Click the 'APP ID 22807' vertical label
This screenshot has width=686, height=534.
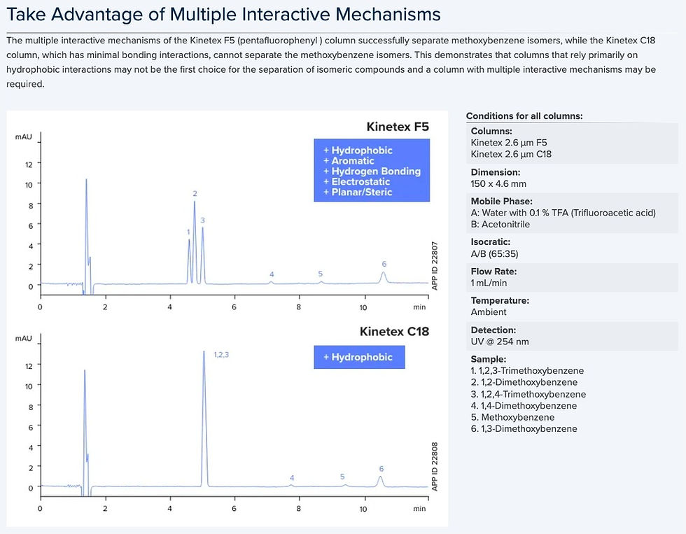tap(435, 266)
